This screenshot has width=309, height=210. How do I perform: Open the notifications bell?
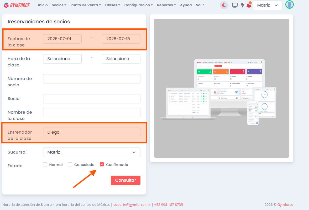click(x=249, y=5)
